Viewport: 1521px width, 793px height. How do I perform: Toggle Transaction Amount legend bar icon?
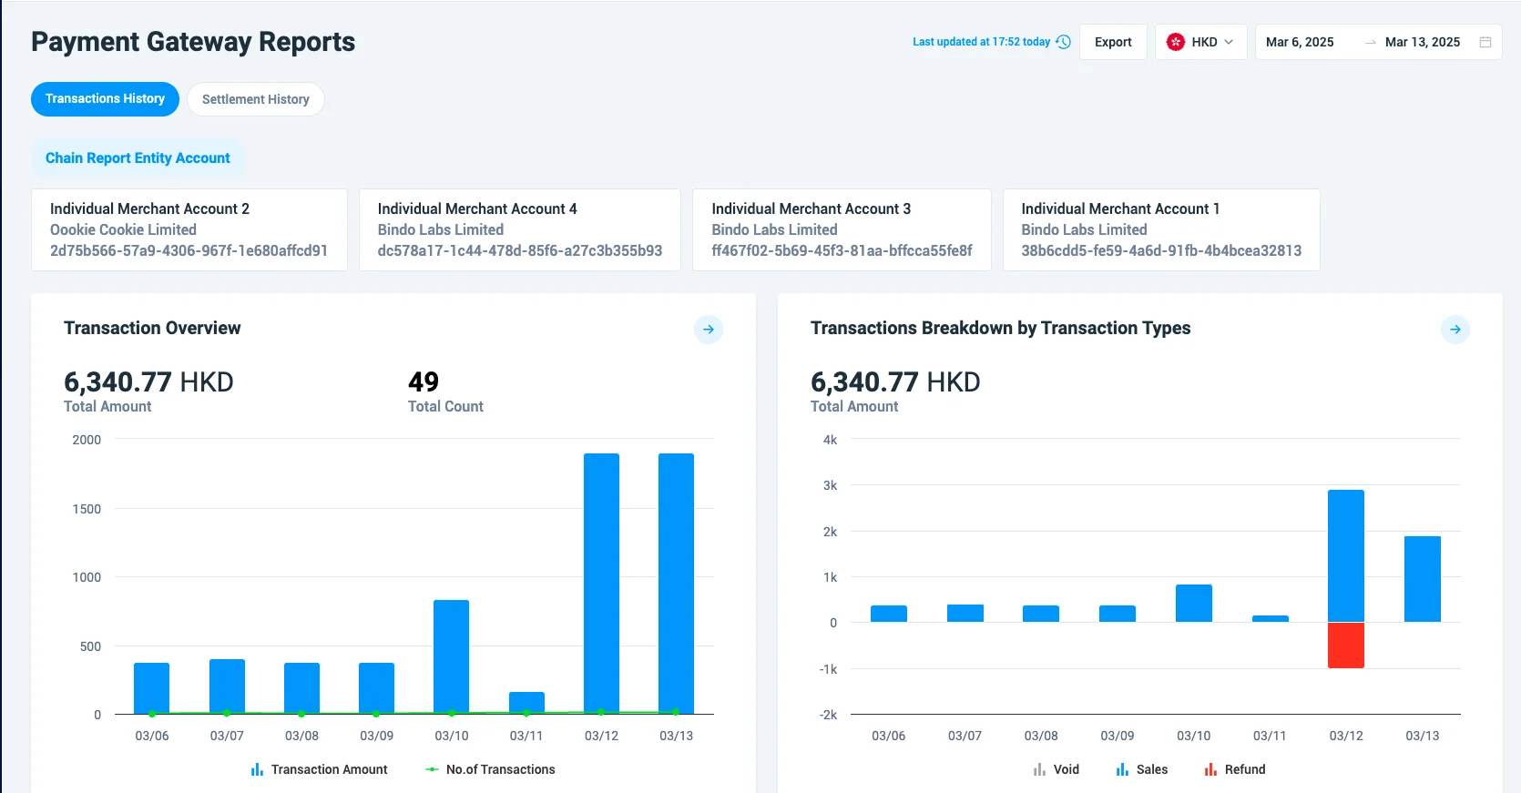coord(257,769)
